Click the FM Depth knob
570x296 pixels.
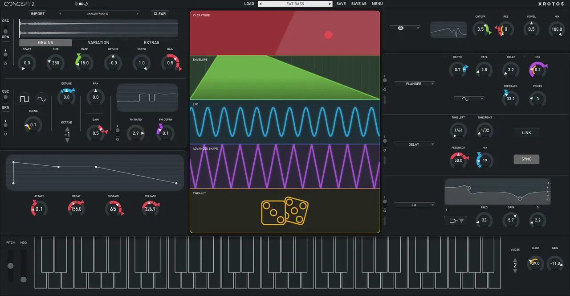click(x=165, y=133)
